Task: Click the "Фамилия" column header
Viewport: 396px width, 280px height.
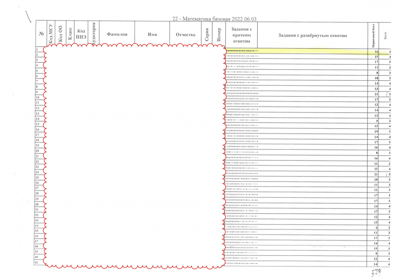Action: pyautogui.click(x=117, y=34)
